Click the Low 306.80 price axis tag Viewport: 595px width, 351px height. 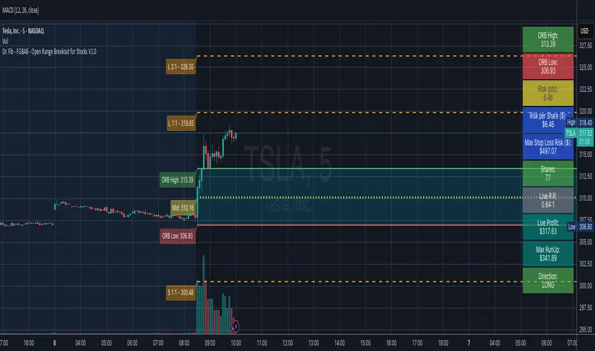[x=580, y=227]
